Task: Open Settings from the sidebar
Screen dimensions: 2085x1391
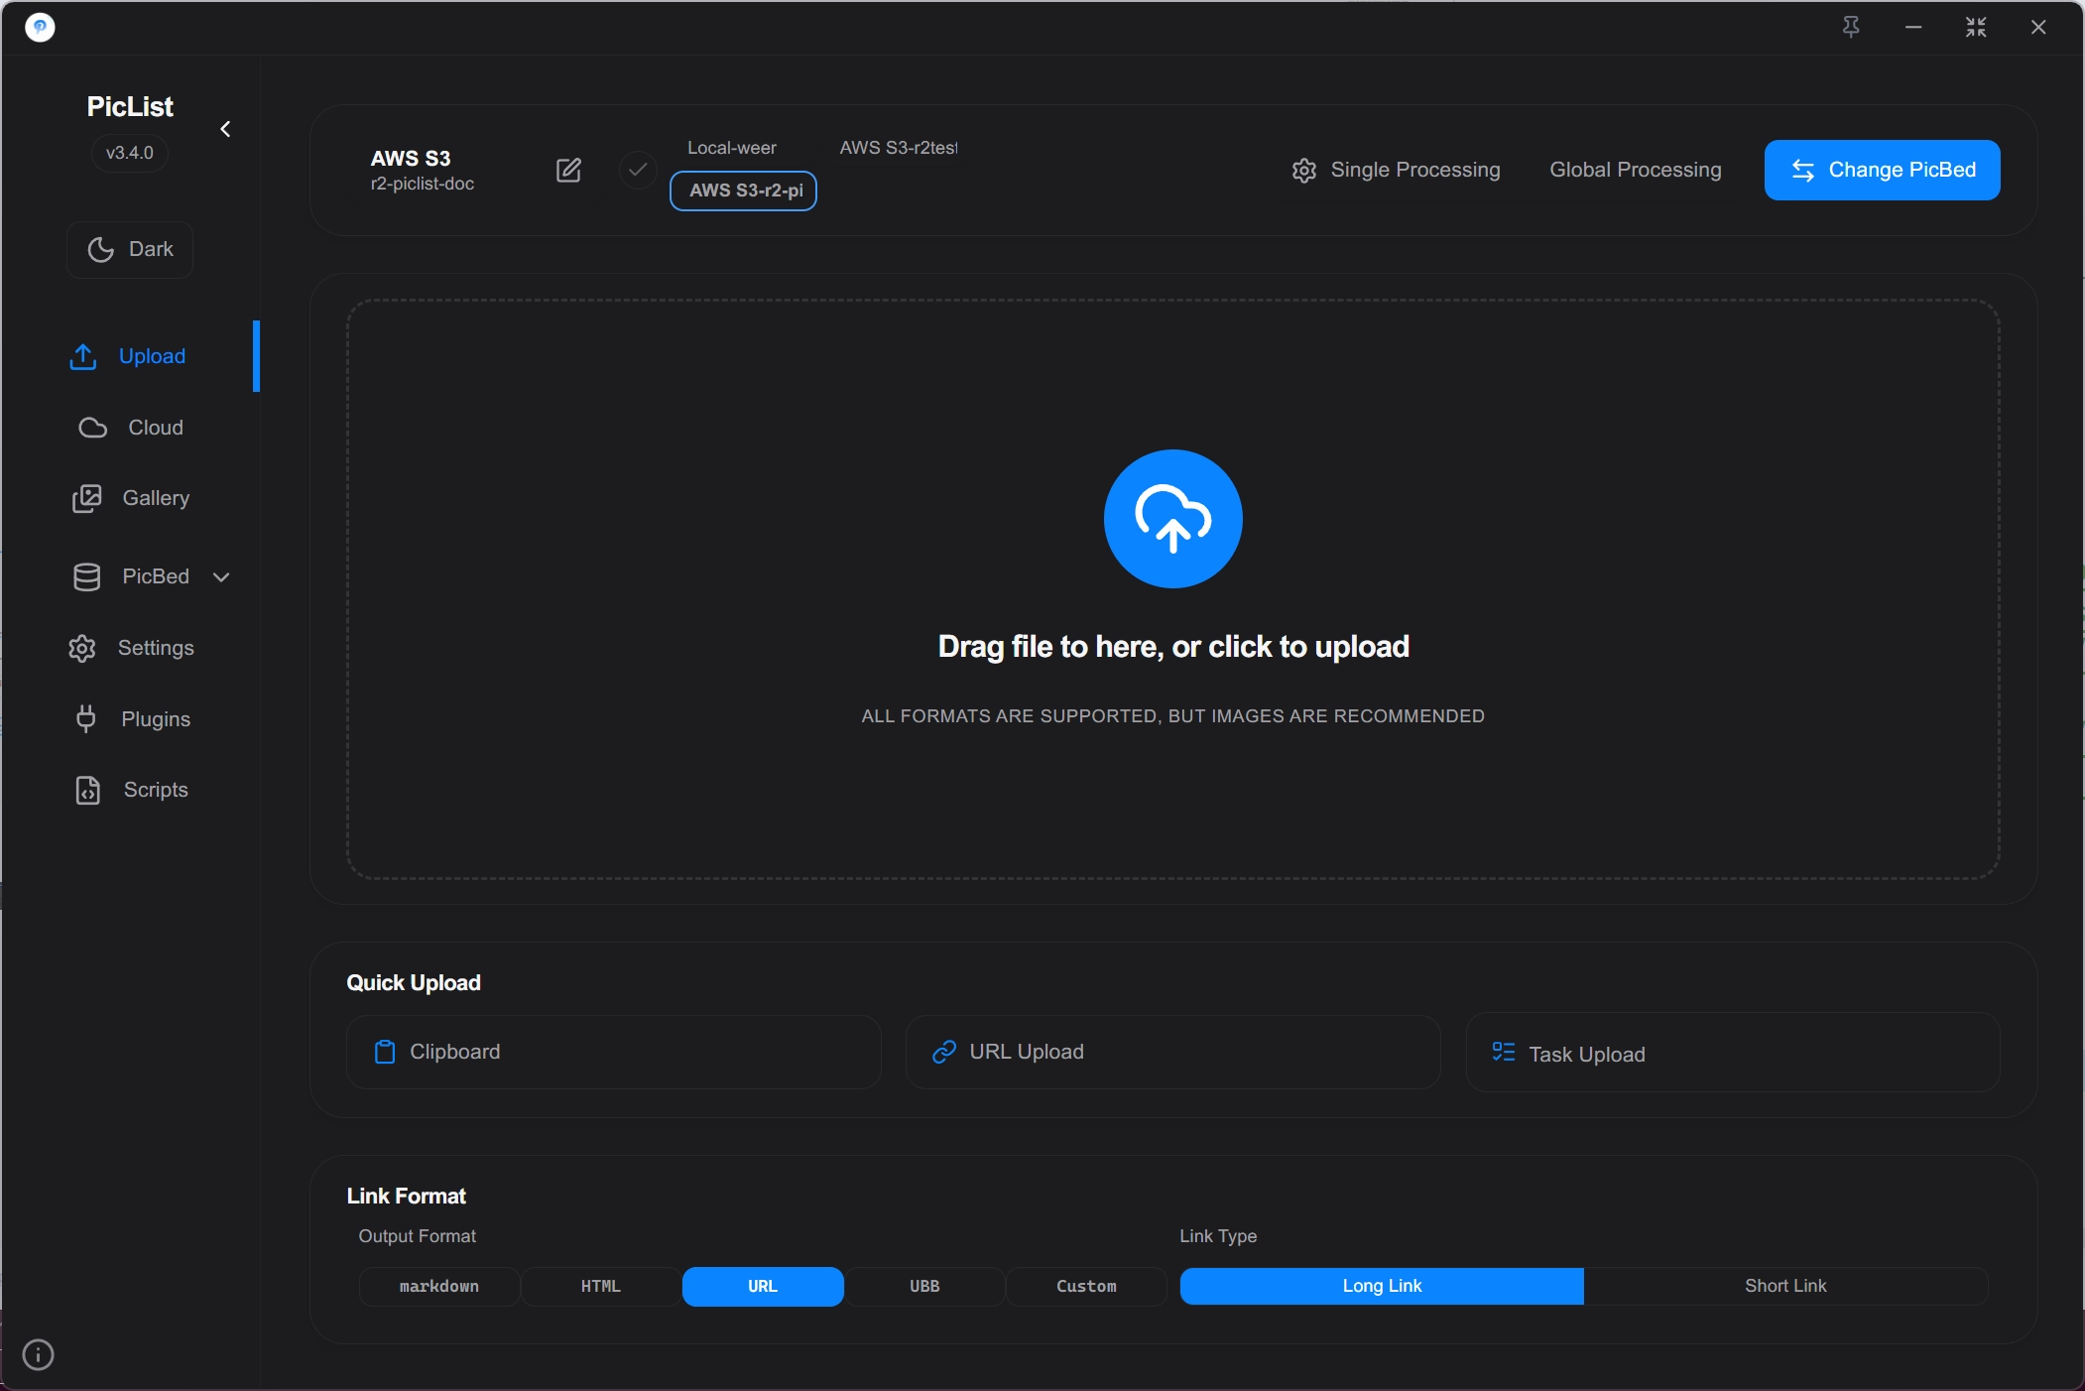Action: pos(133,648)
